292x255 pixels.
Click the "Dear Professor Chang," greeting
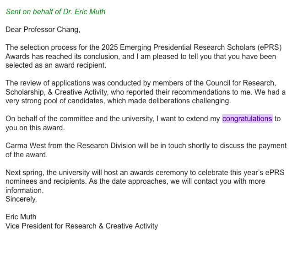point(43,30)
